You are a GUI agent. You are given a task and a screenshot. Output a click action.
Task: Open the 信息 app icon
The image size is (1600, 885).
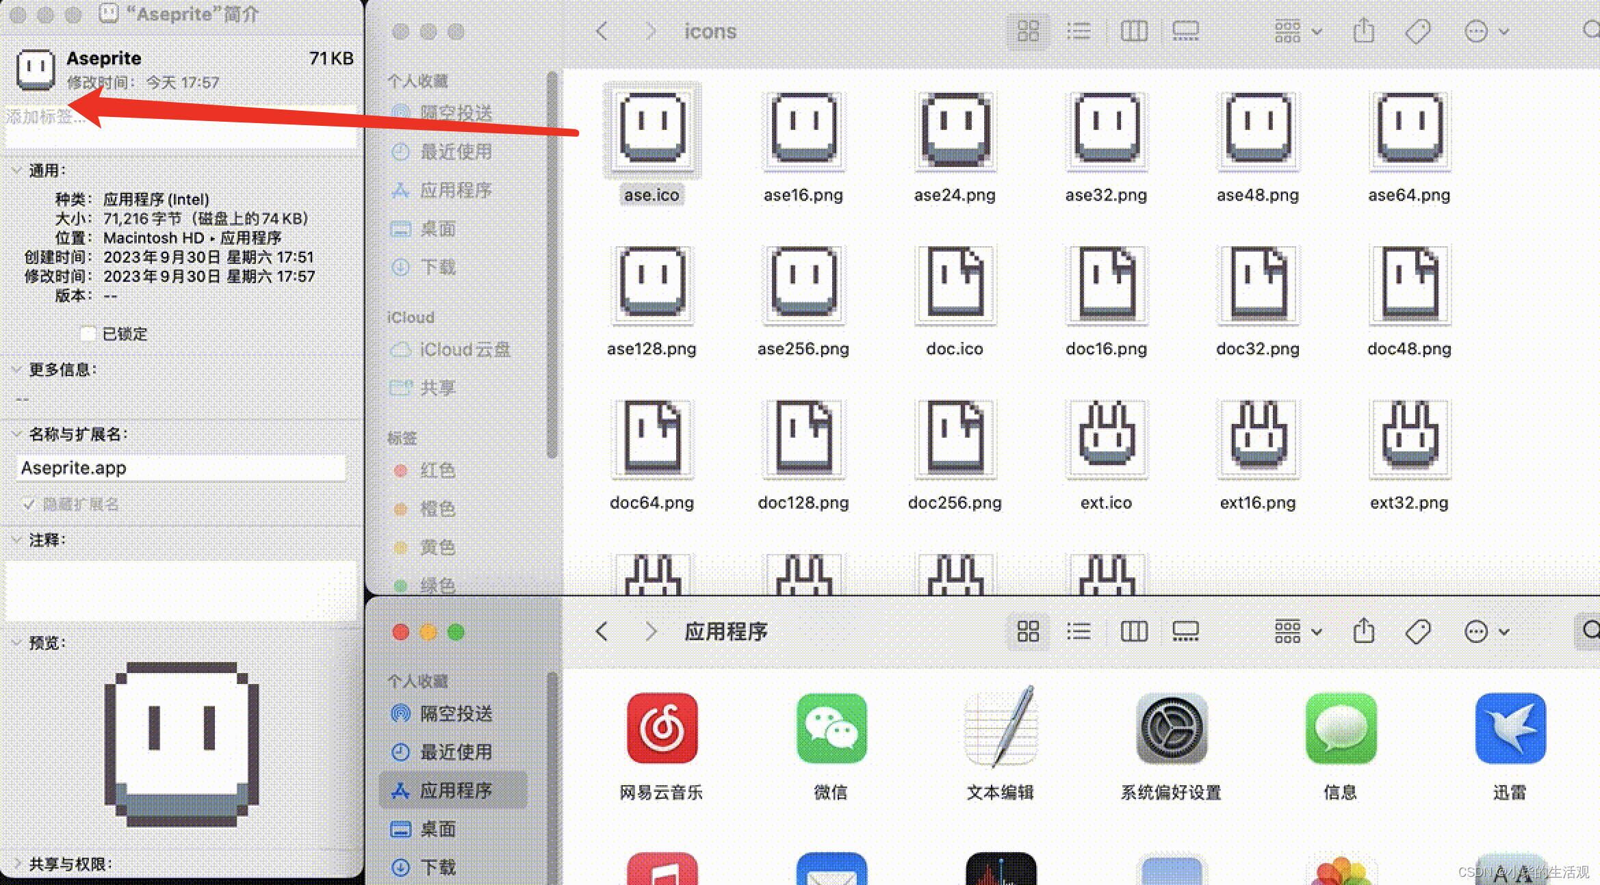(x=1341, y=728)
